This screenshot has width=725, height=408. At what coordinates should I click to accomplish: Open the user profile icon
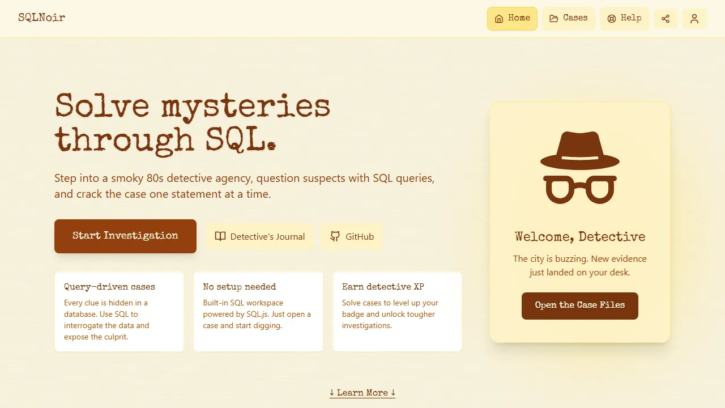click(x=694, y=19)
